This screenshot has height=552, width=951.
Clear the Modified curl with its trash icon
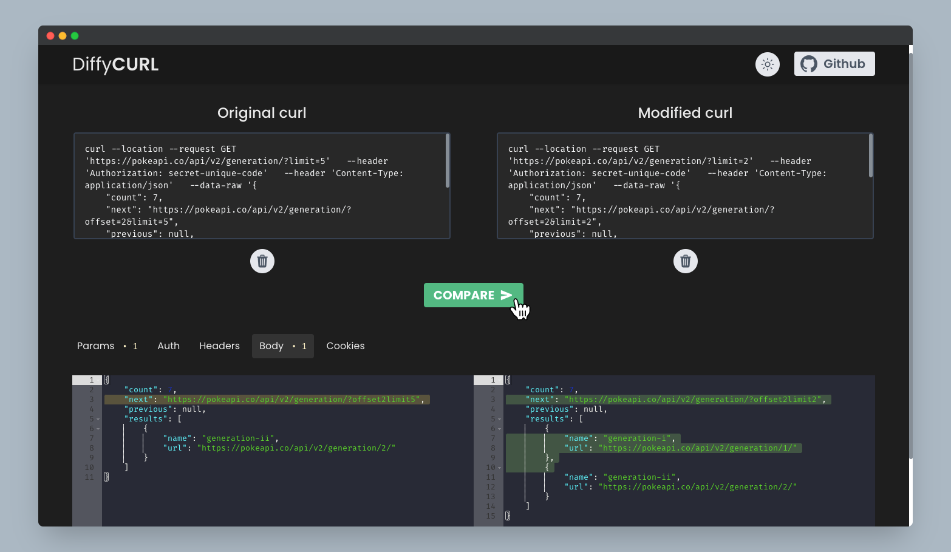[686, 261]
